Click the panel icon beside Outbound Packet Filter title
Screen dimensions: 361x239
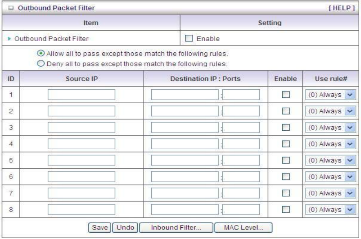click(10, 8)
